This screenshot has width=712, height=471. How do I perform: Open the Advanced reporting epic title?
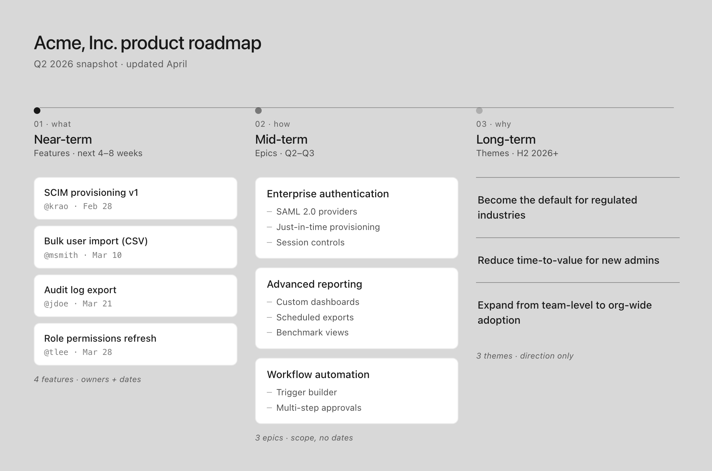tap(315, 284)
